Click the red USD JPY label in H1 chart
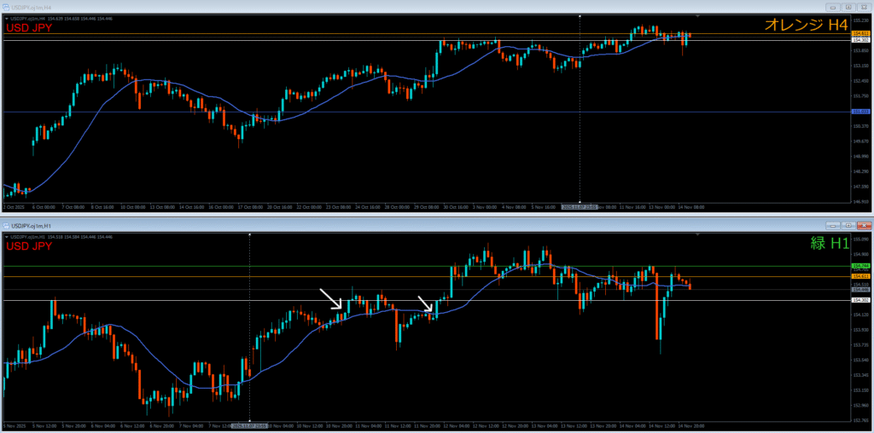Image resolution: width=874 pixels, height=433 pixels. [x=29, y=246]
